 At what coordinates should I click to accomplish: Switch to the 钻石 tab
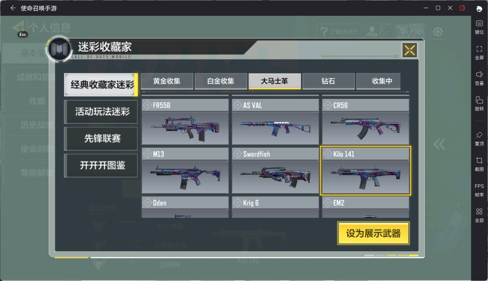point(328,81)
